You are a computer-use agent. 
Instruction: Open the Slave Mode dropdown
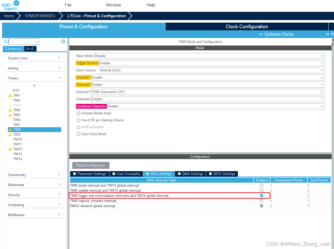pyautogui.click(x=209, y=56)
